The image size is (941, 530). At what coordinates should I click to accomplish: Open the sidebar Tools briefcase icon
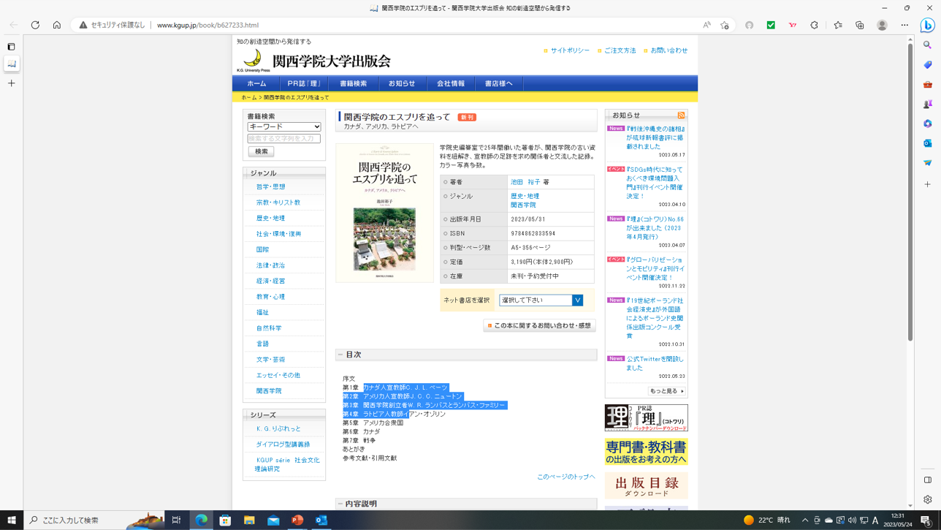click(x=928, y=84)
